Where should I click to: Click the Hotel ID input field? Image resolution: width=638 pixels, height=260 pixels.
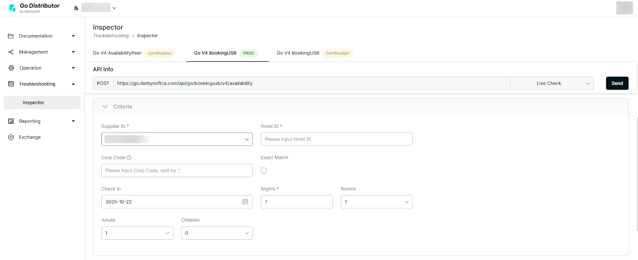tap(337, 139)
